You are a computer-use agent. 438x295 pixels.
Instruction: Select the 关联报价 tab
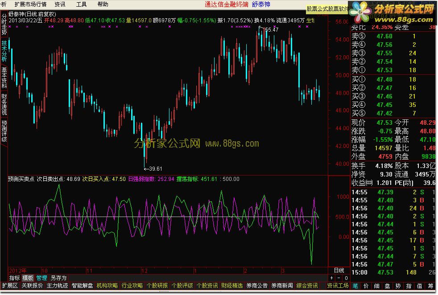(33, 286)
